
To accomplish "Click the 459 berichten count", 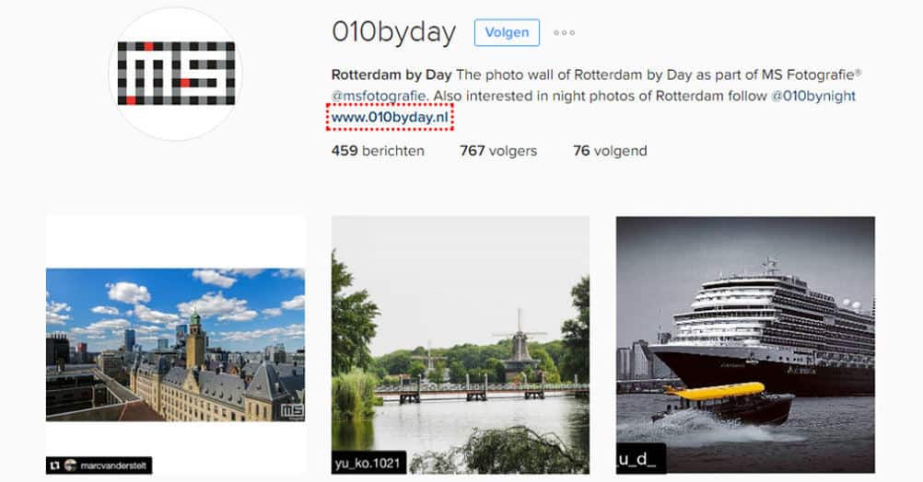I will (x=378, y=151).
